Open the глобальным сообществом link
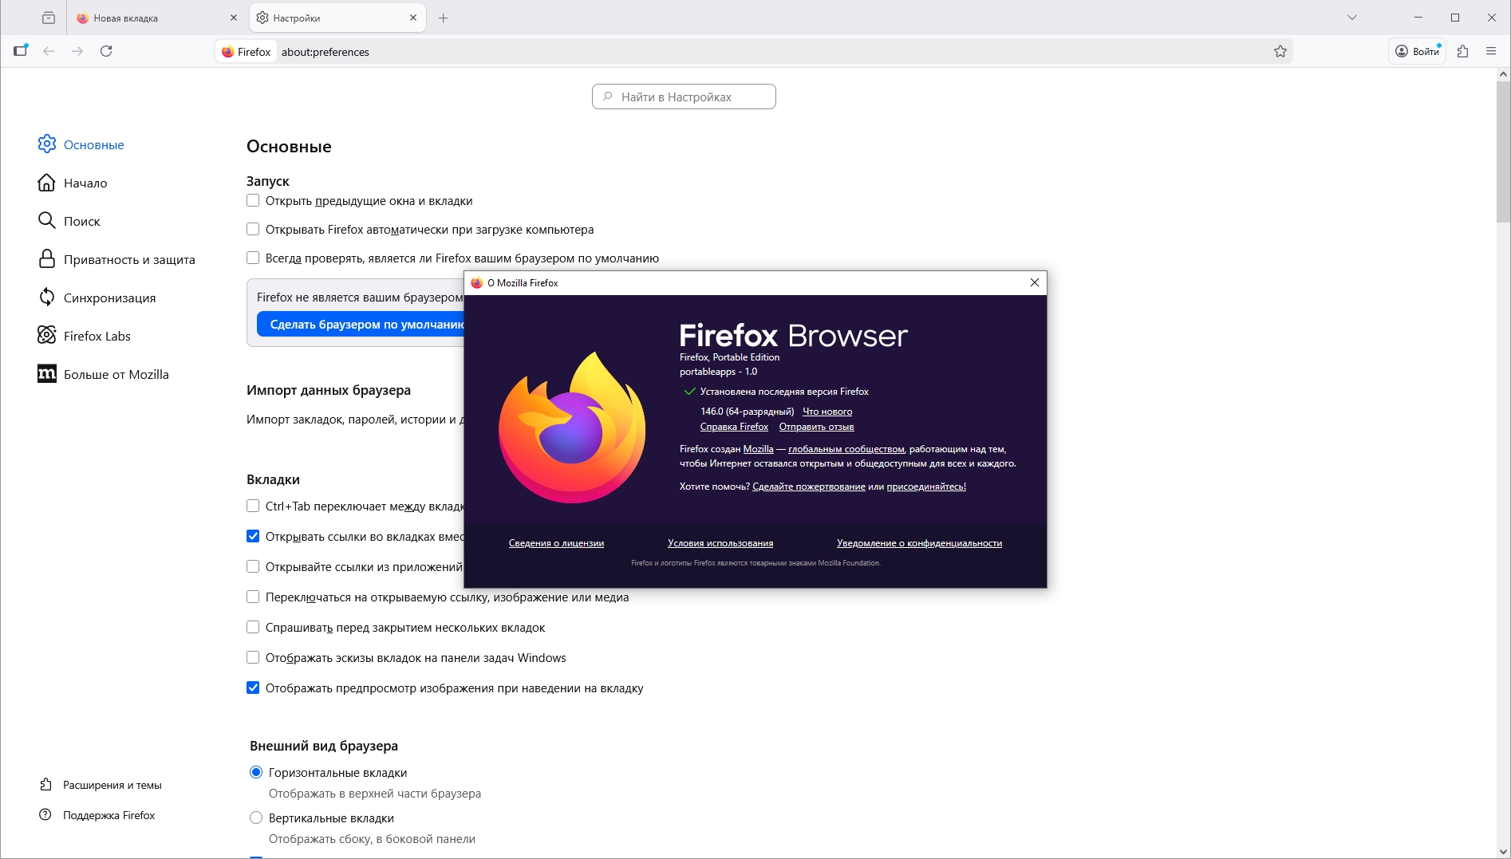1511x859 pixels. (846, 449)
